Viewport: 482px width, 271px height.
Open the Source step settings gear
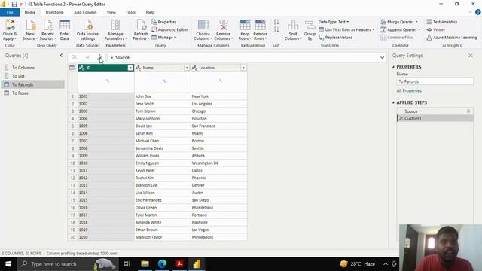pyautogui.click(x=468, y=111)
